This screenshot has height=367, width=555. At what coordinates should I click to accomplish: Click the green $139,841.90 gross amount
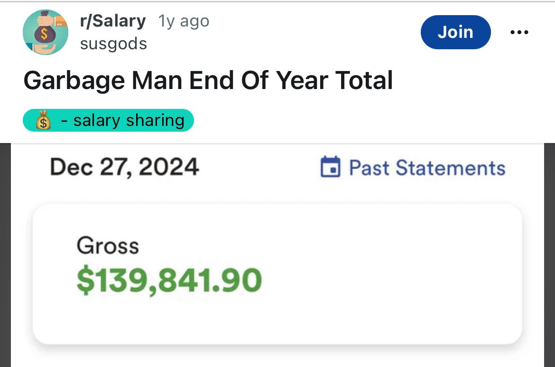tap(169, 280)
